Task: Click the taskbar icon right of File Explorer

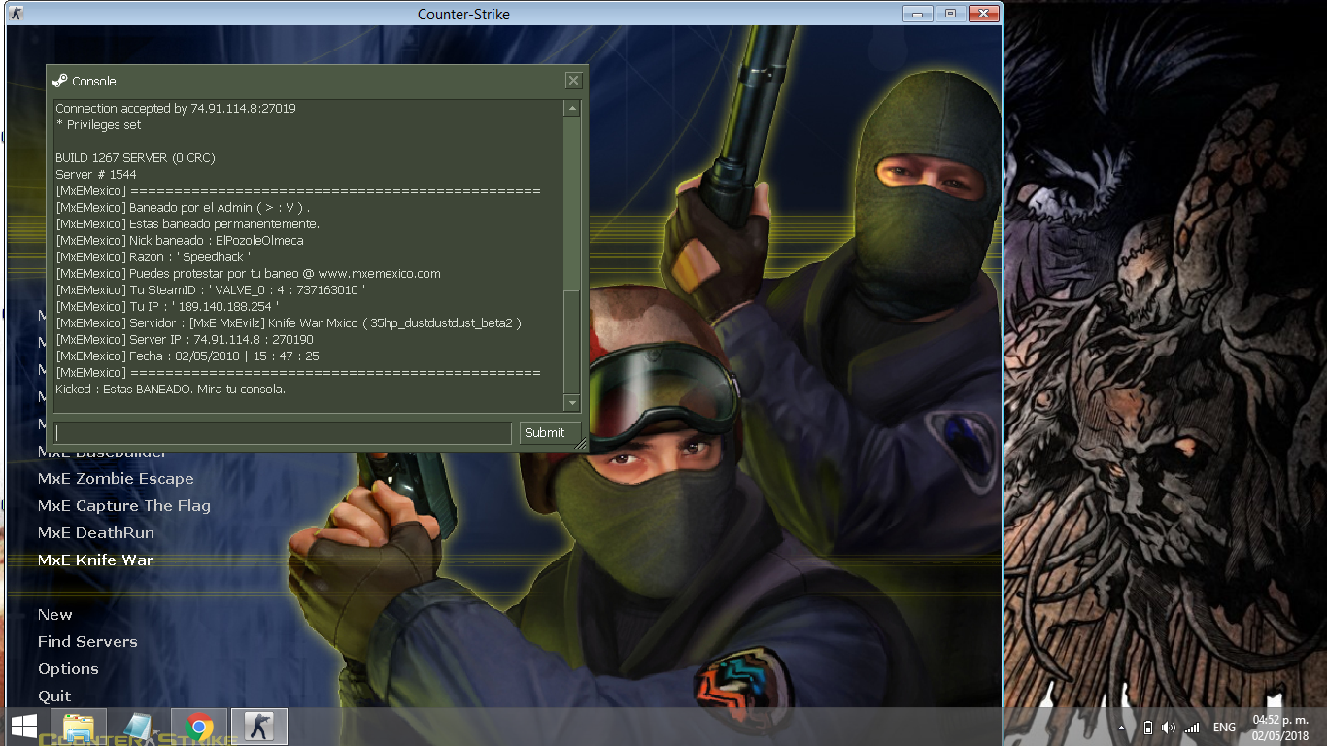Action: click(x=141, y=727)
